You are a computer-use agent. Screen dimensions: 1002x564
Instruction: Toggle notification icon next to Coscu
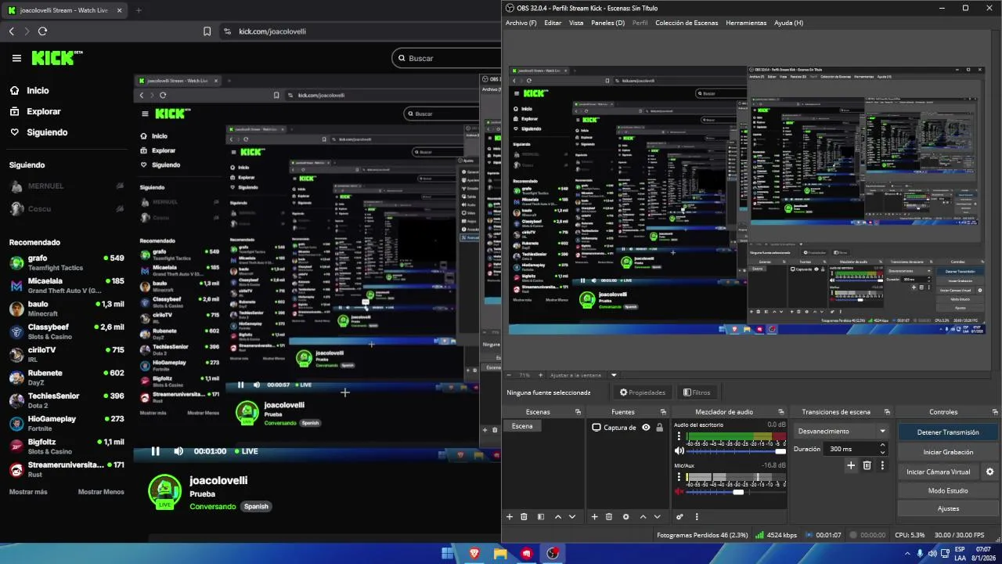[x=120, y=209]
